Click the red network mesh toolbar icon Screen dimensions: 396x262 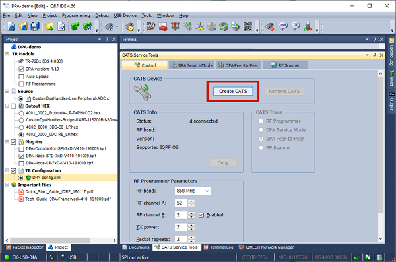click(x=175, y=26)
